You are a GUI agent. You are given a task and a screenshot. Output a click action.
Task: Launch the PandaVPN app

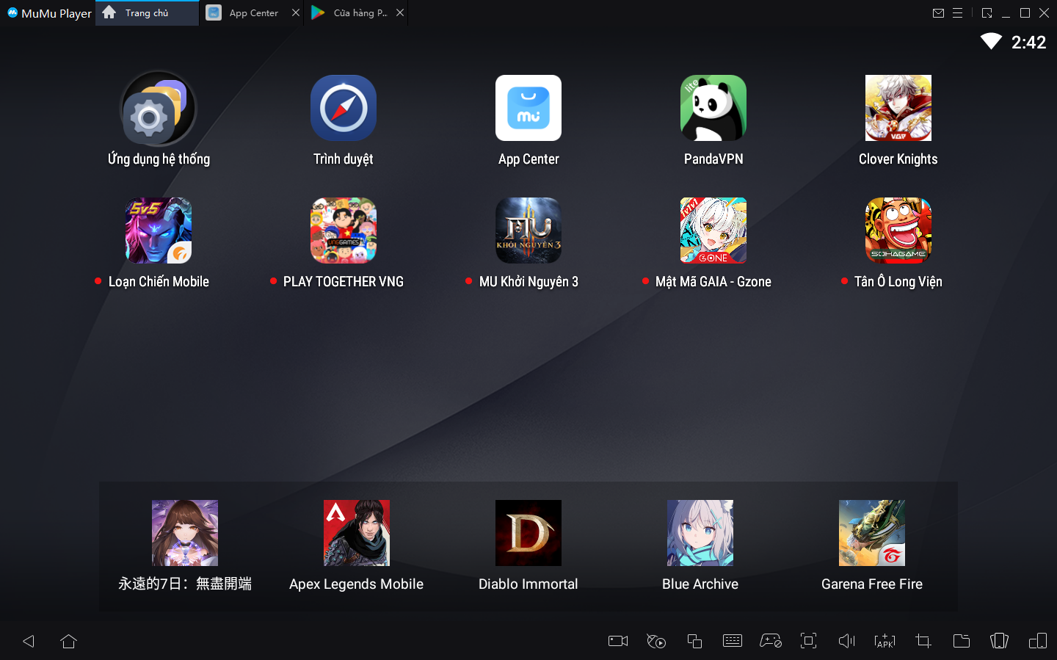(x=713, y=108)
